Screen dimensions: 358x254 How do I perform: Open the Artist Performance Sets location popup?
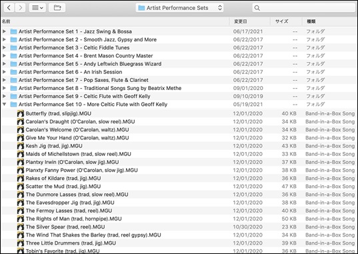pyautogui.click(x=179, y=8)
